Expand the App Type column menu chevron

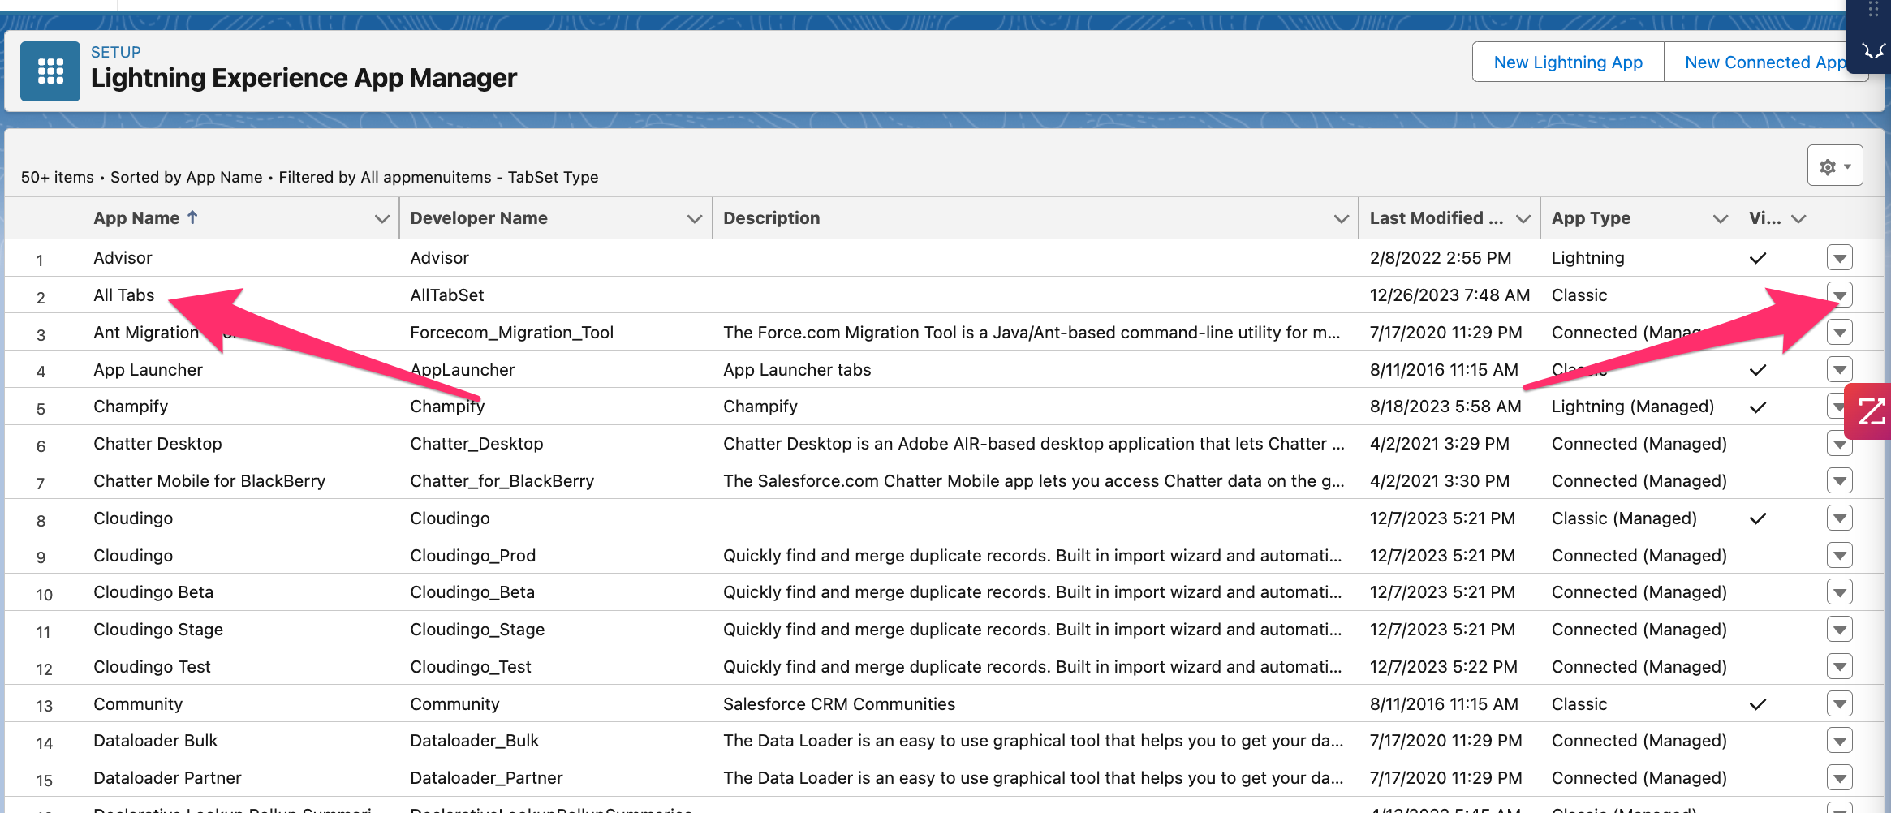[1720, 219]
